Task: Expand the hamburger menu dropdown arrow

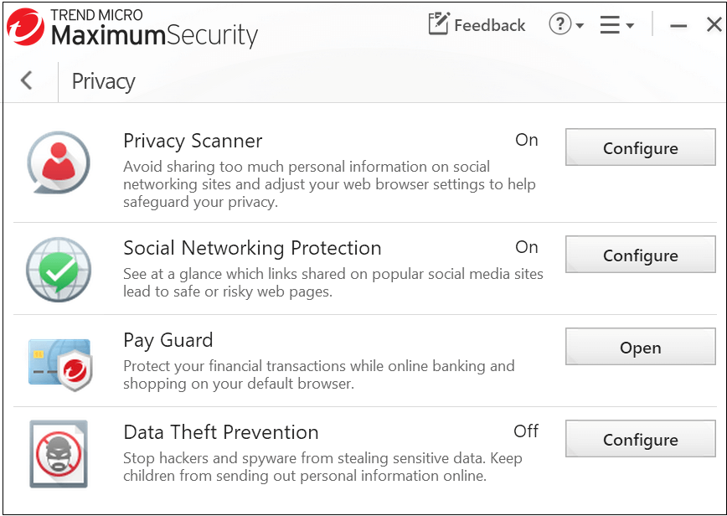Action: (630, 25)
